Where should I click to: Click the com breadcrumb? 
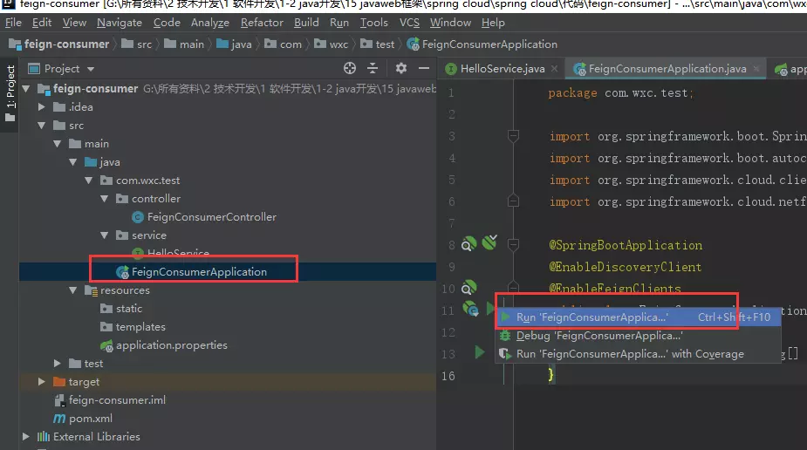point(283,44)
